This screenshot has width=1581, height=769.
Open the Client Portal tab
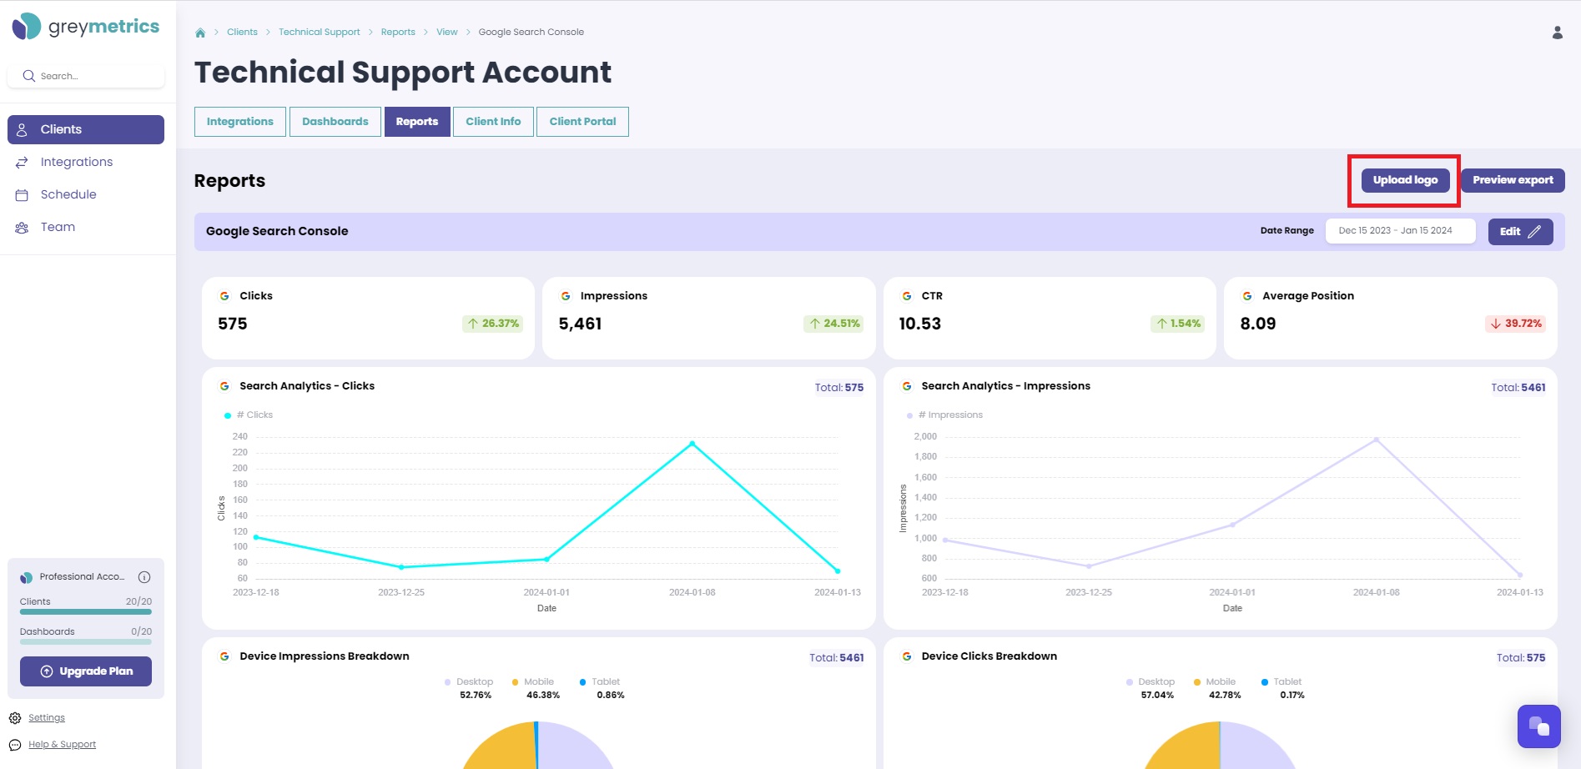click(582, 122)
